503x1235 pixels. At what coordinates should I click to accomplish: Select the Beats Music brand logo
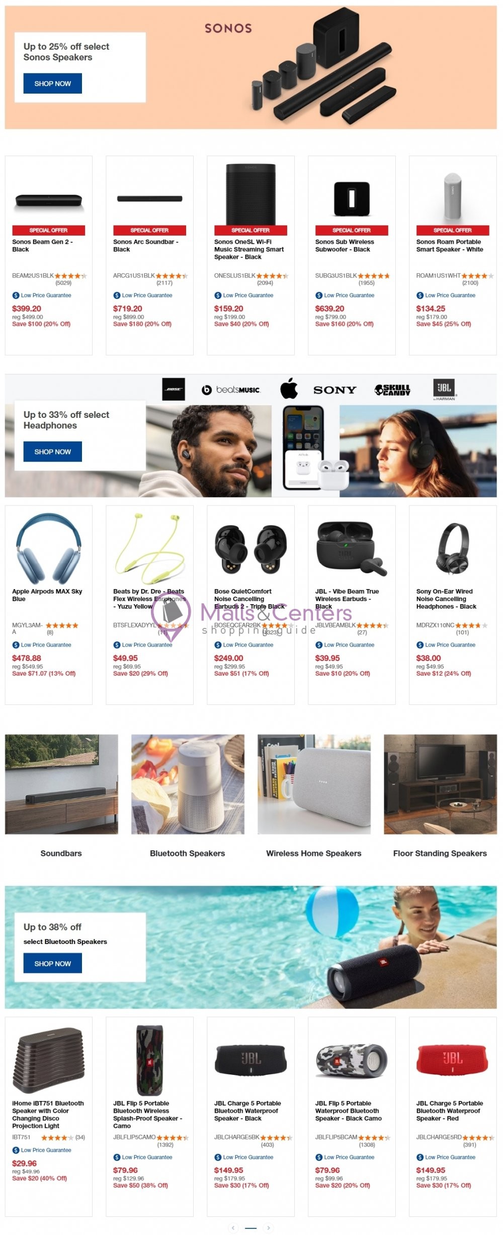[x=231, y=390]
